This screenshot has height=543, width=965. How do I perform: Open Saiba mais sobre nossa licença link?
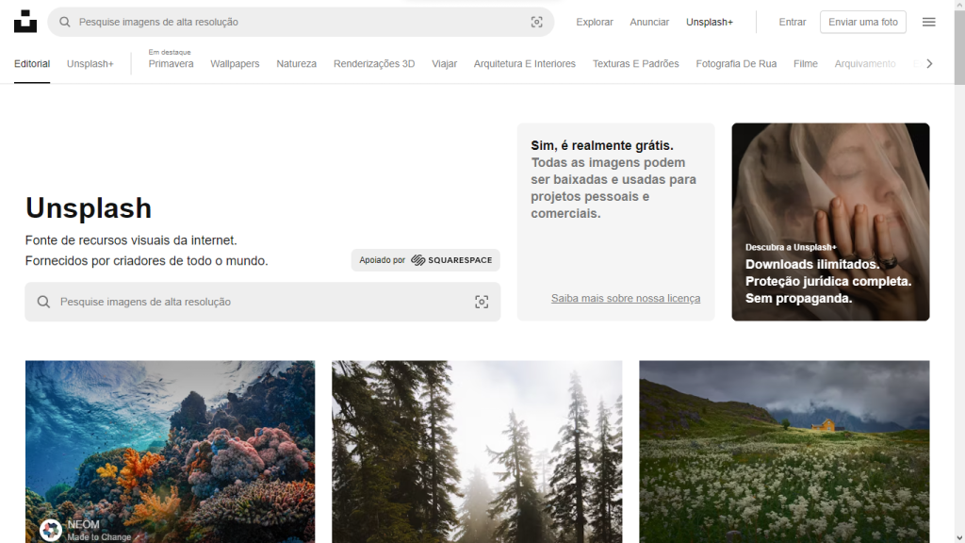coord(626,298)
